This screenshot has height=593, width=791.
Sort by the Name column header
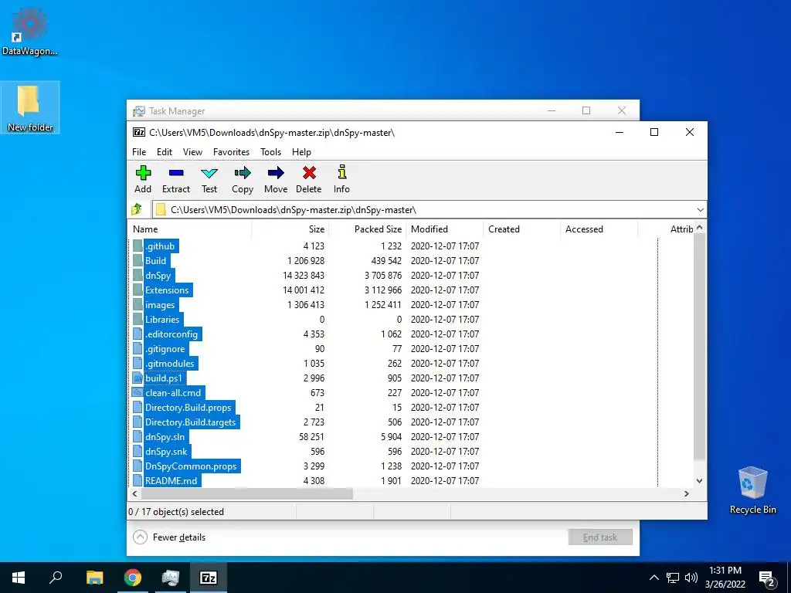click(190, 229)
